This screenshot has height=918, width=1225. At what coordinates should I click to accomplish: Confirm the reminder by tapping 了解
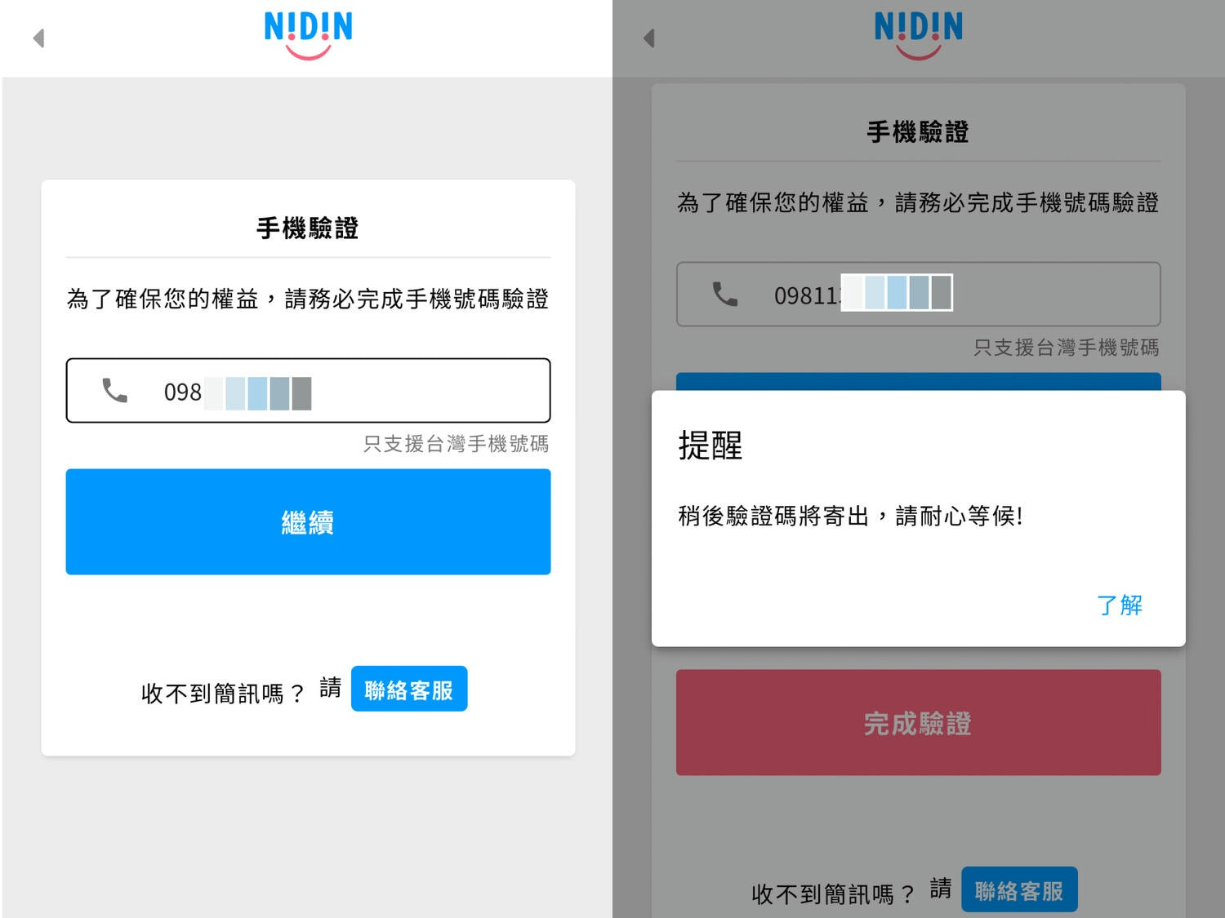(x=1119, y=605)
